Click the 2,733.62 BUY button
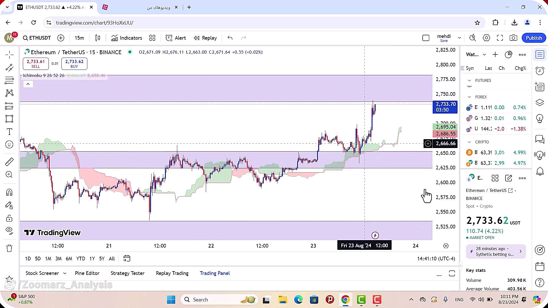548x308 pixels. (74, 64)
